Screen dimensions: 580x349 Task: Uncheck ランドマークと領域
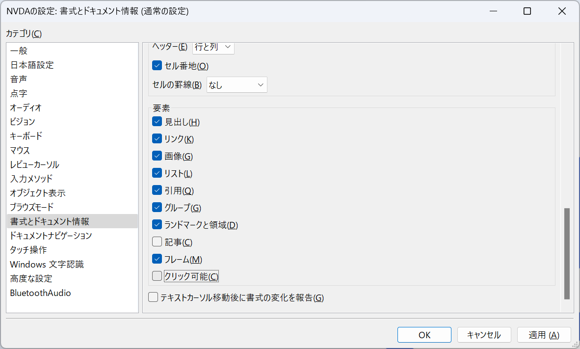click(x=157, y=224)
